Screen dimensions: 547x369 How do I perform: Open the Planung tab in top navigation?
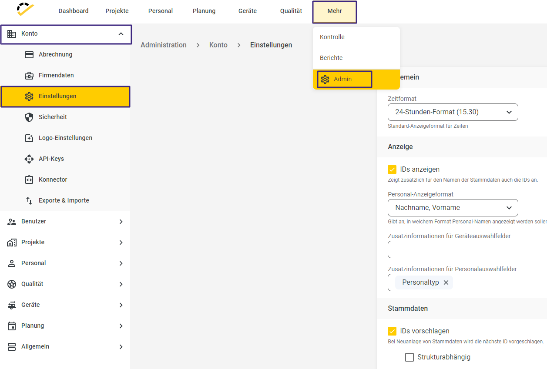[204, 11]
